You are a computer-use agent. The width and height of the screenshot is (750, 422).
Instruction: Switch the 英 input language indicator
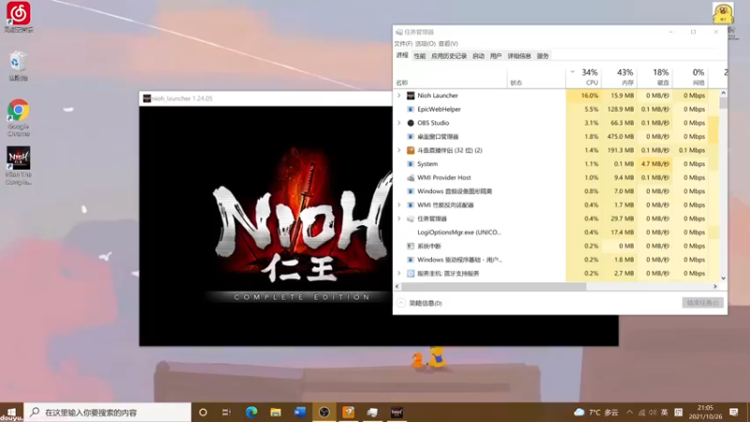coord(665,413)
